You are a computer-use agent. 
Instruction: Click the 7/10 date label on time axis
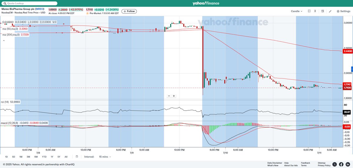(x=226, y=153)
